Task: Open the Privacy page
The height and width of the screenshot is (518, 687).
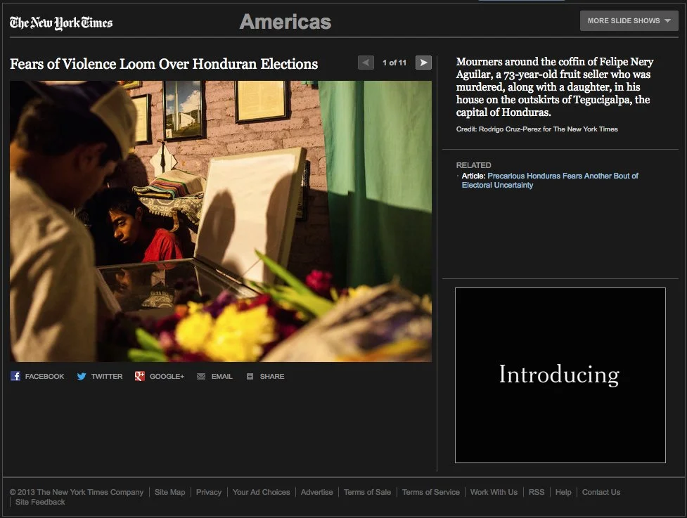Action: pyautogui.click(x=209, y=492)
